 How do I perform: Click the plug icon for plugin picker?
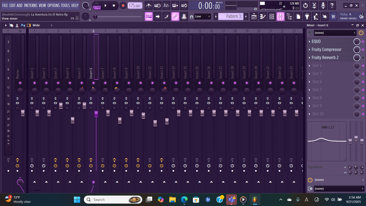tap(307, 17)
